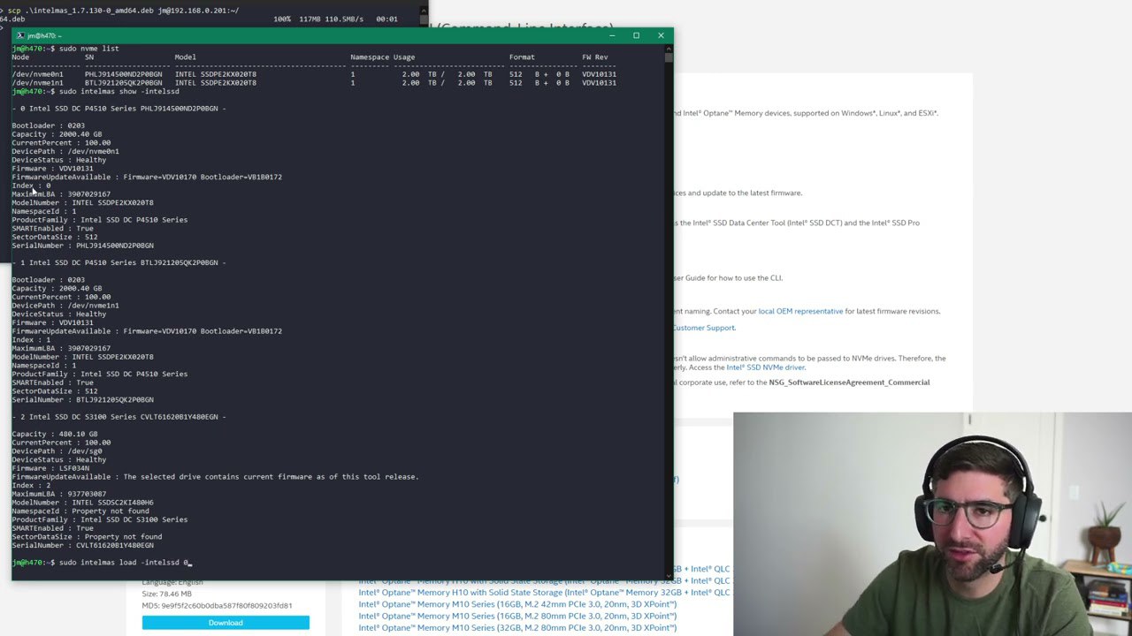Open the local OEM representative link
The height and width of the screenshot is (636, 1132).
point(800,311)
